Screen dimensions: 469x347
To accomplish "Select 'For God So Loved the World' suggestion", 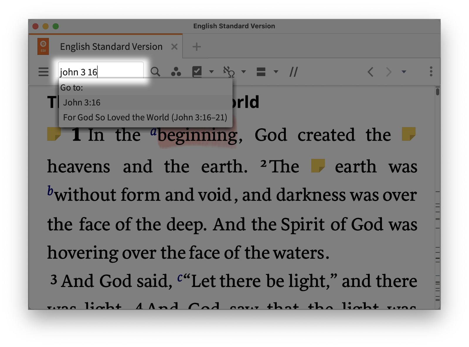I will [x=145, y=118].
